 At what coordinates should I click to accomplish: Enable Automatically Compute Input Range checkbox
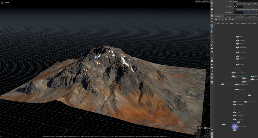[235, 4]
